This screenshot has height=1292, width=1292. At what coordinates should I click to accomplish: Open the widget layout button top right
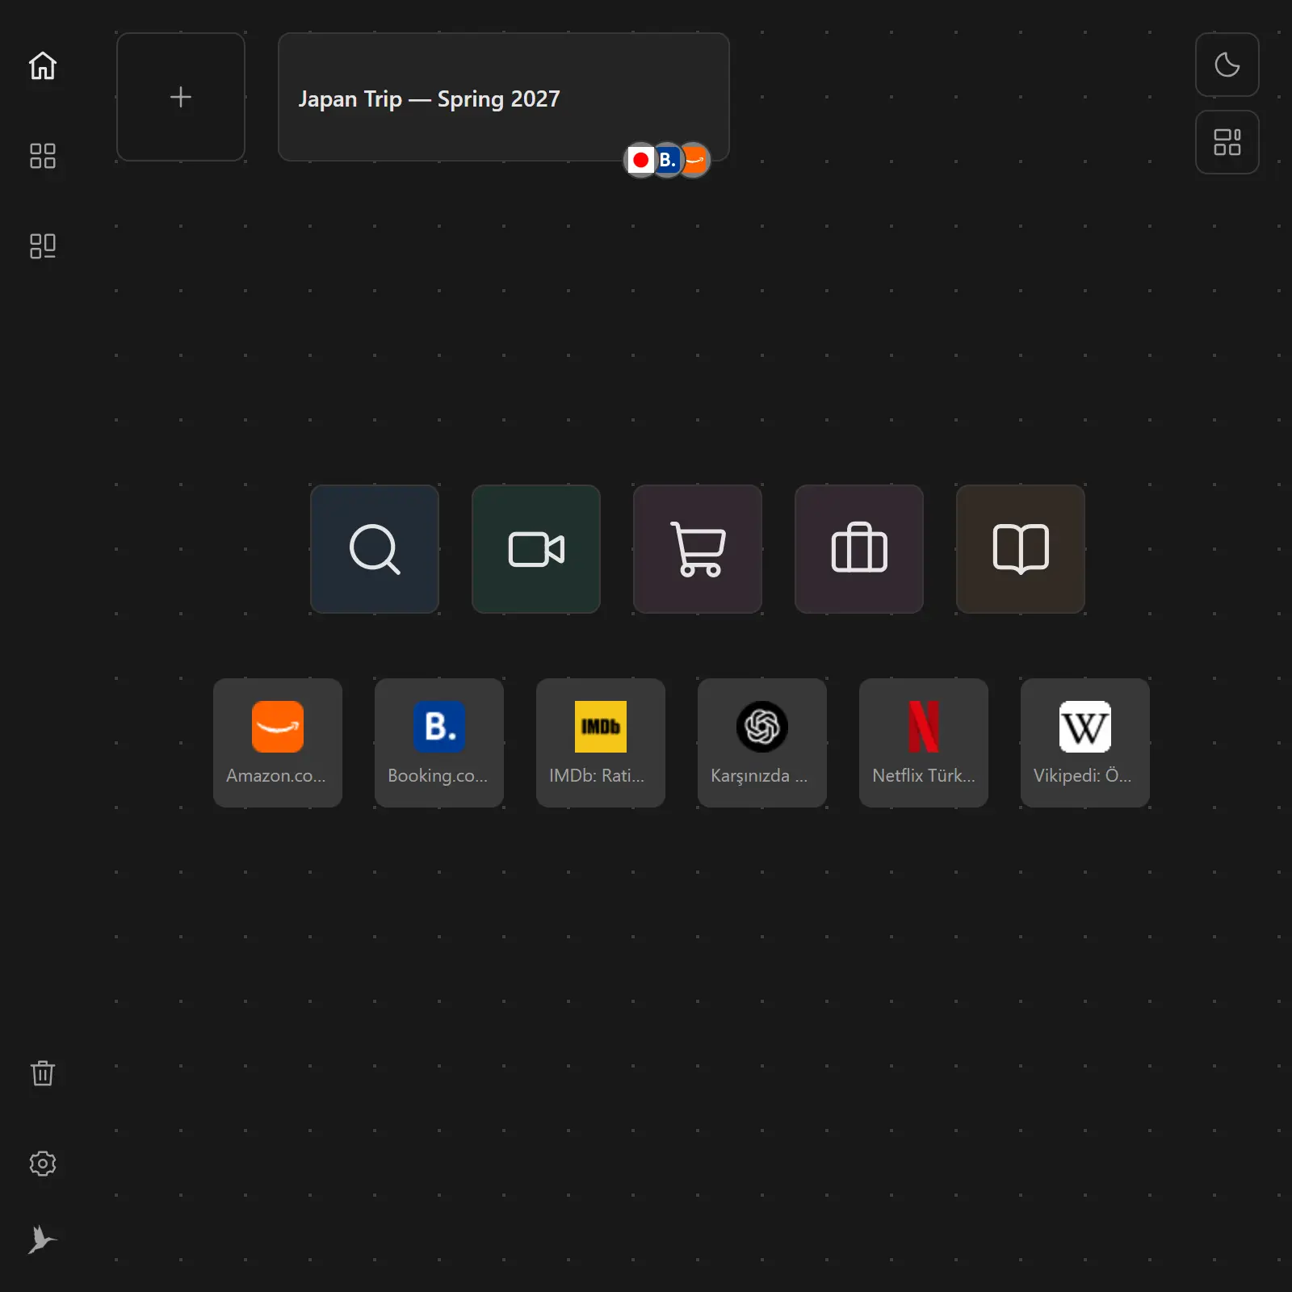tap(1227, 142)
